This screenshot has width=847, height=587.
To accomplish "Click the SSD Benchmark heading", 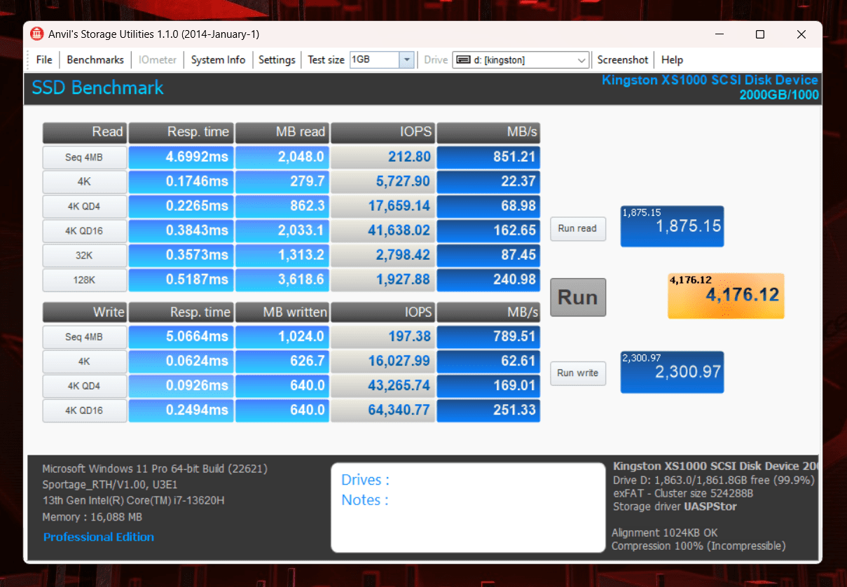I will point(98,88).
